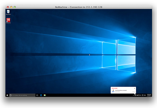
Task: Open the network tray icon
Action: tap(139, 95)
